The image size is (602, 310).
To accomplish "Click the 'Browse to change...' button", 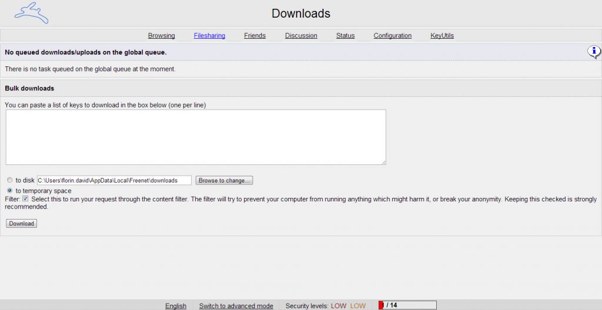I will pyautogui.click(x=224, y=180).
